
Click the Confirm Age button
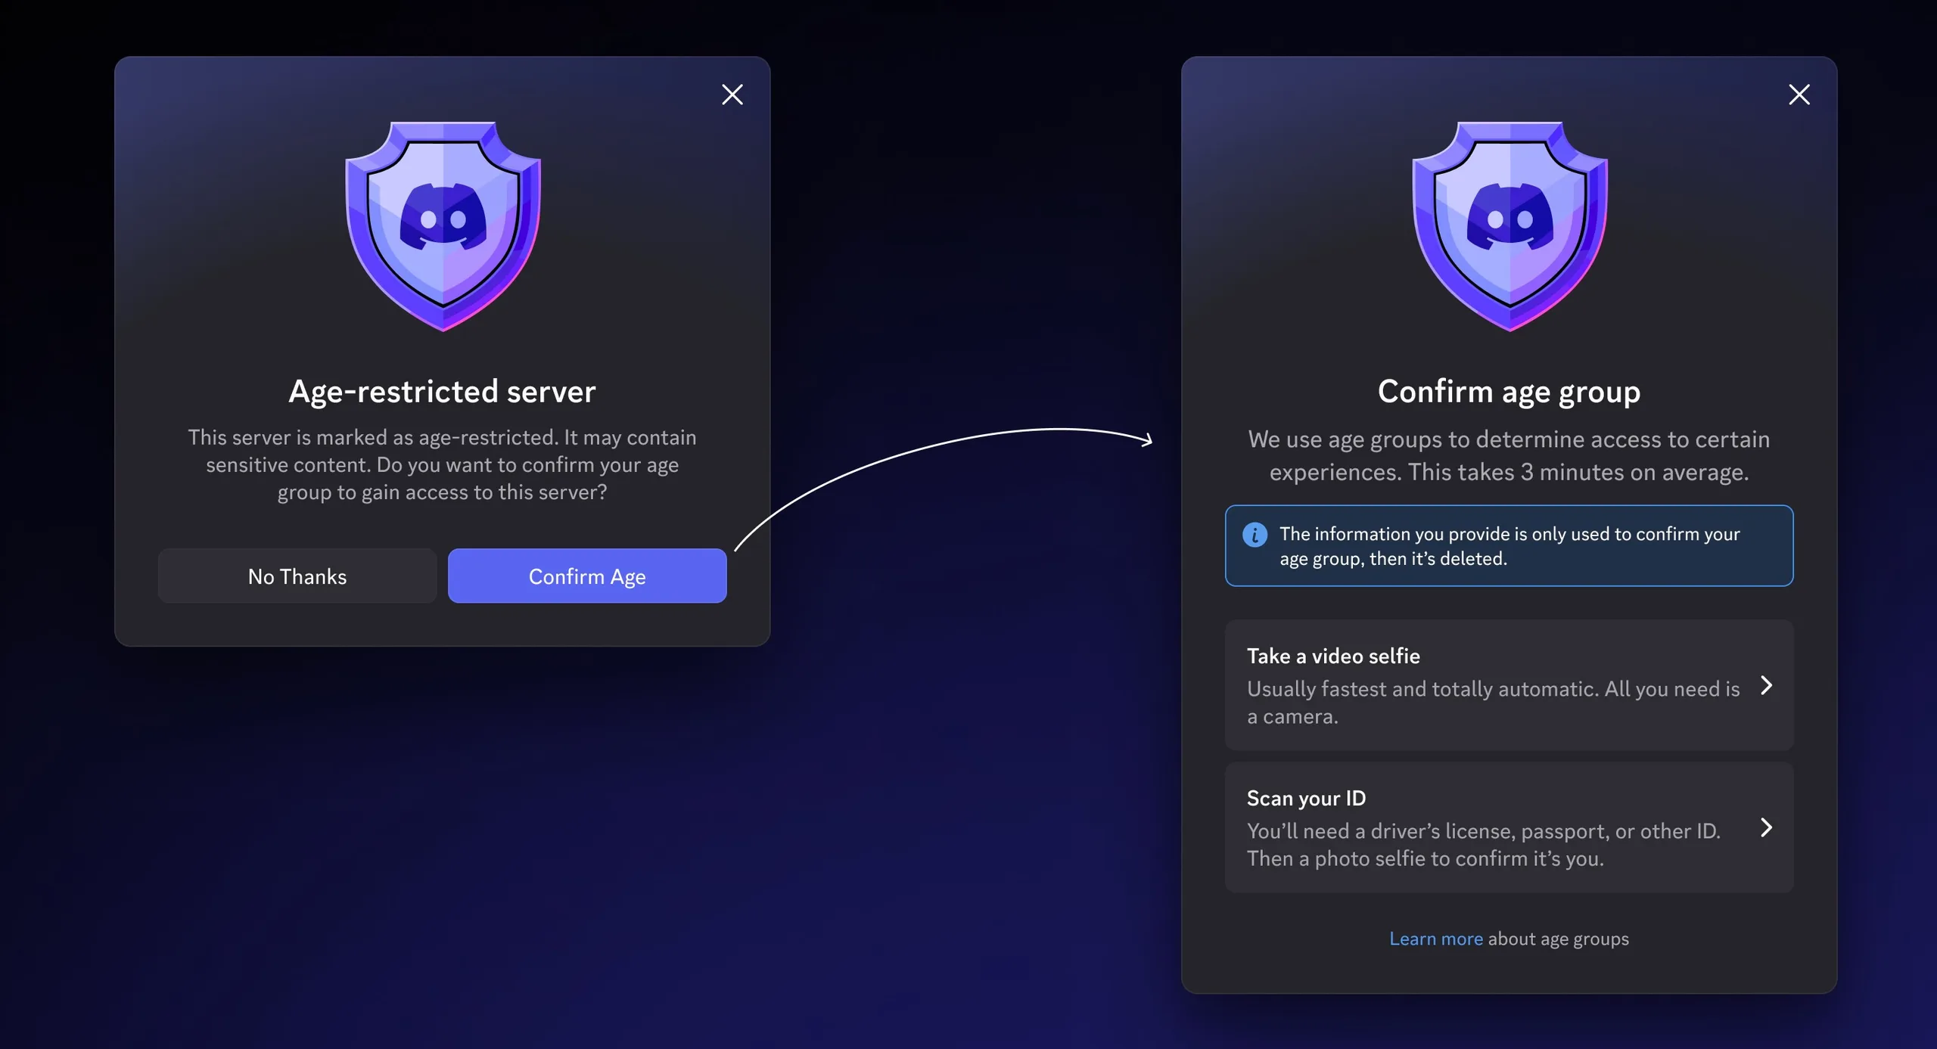tap(587, 576)
